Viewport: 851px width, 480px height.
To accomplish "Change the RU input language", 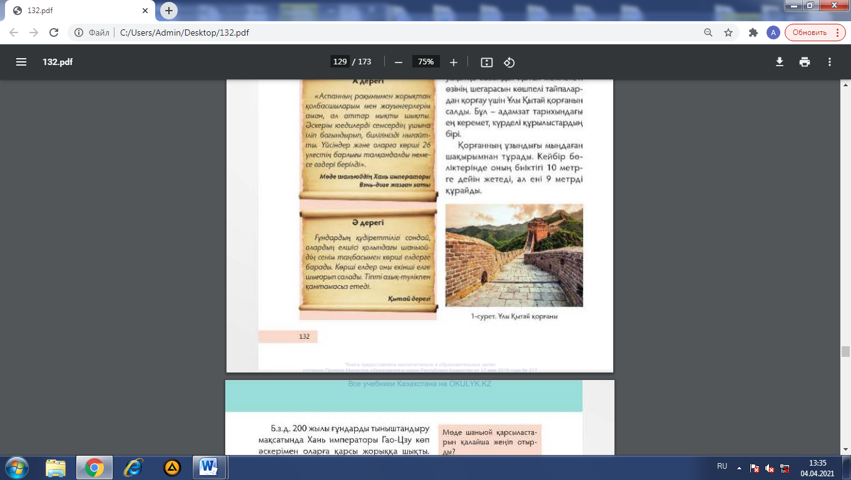I will coord(722,466).
